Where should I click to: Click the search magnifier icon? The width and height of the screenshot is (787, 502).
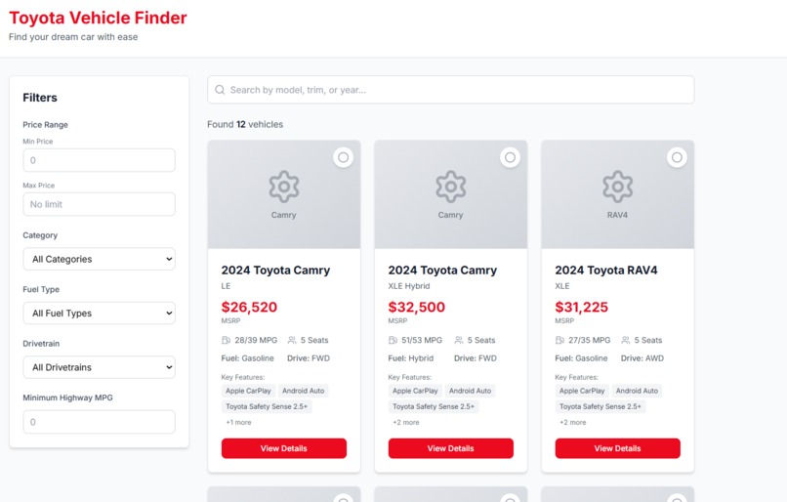(220, 90)
